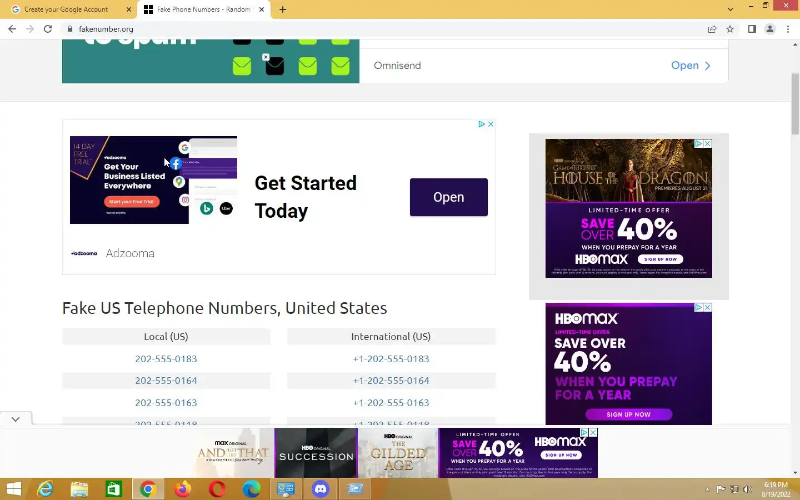Open Discord from taskbar
800x500 pixels.
pos(321,489)
